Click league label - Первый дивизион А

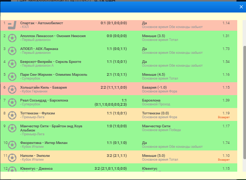coord(37,66)
